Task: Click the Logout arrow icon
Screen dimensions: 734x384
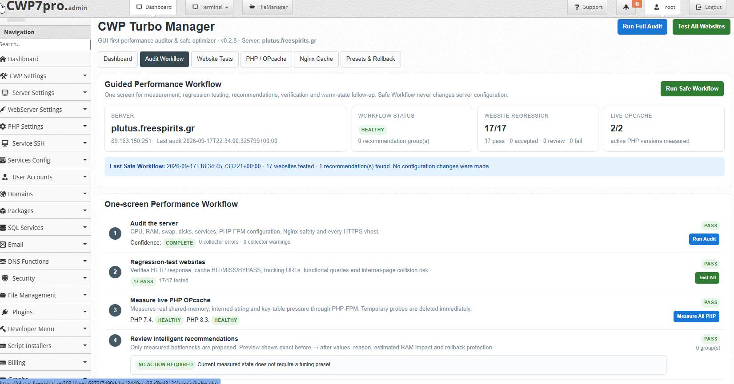Action: [x=698, y=7]
